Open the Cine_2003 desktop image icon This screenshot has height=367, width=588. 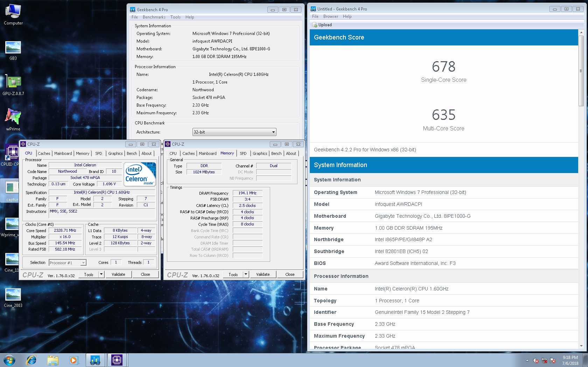(13, 297)
